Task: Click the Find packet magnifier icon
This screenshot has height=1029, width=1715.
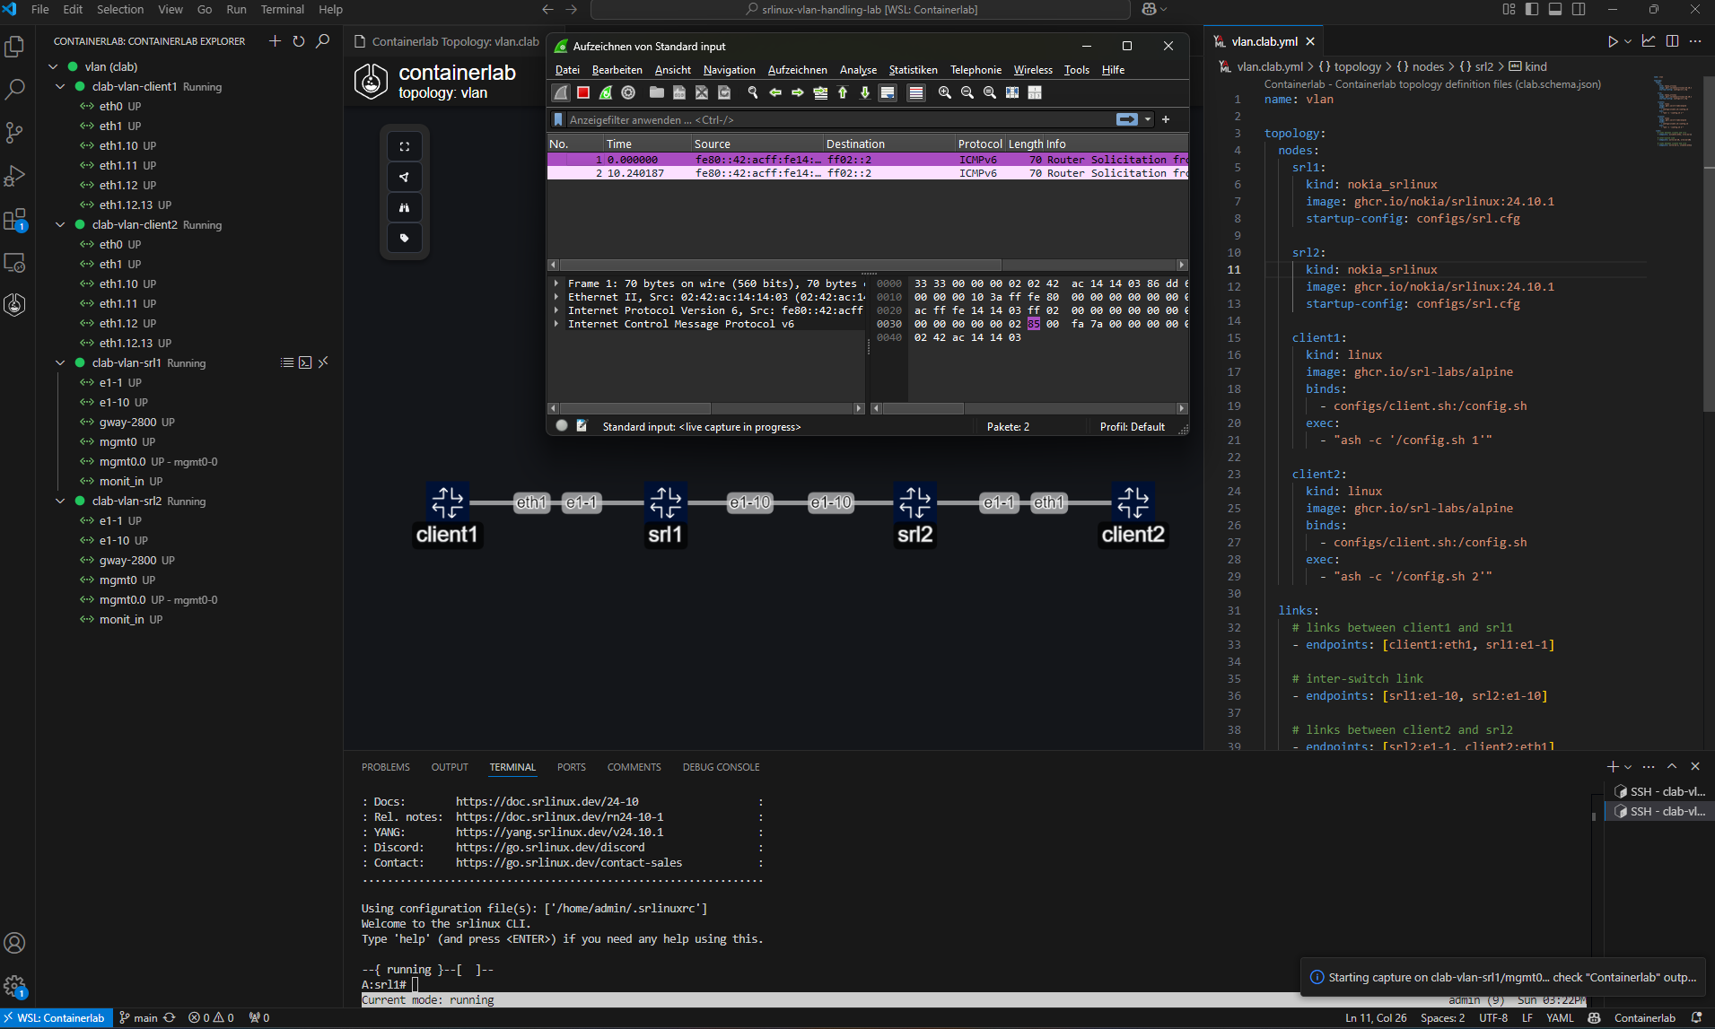Action: point(753,92)
